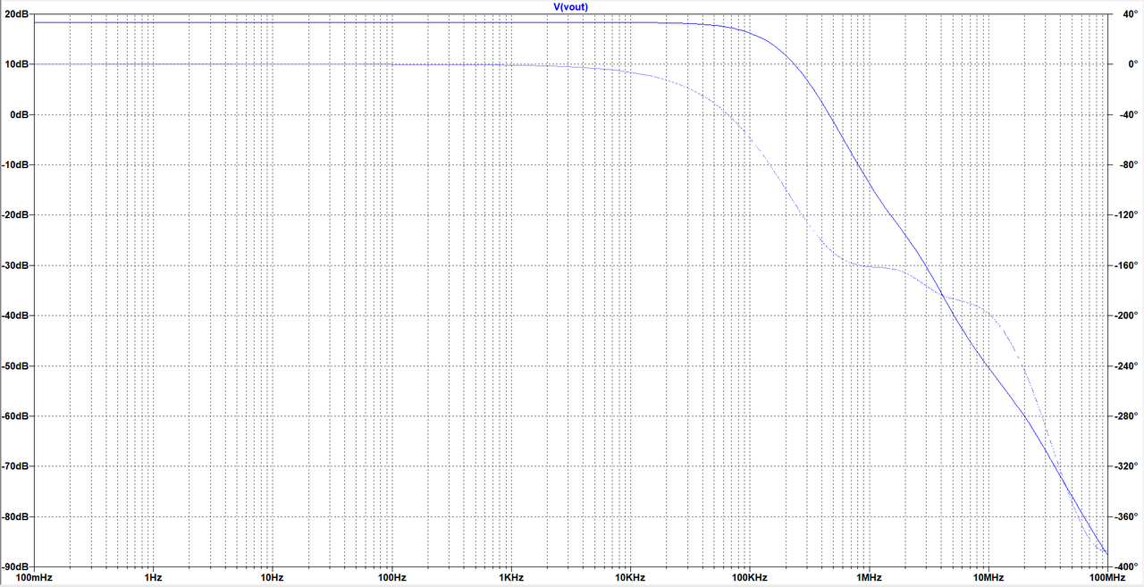Click the -320° phase axis label
The height and width of the screenshot is (587, 1144).
pyautogui.click(x=1128, y=466)
